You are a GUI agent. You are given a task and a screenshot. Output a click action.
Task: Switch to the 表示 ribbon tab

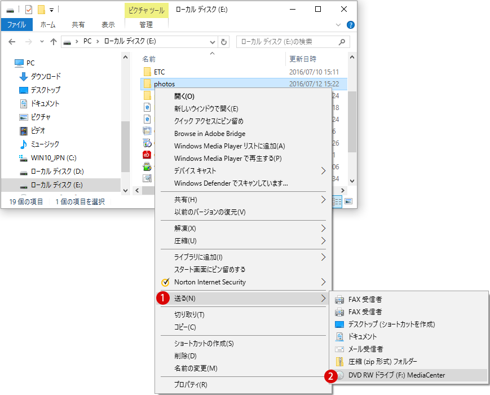(108, 25)
